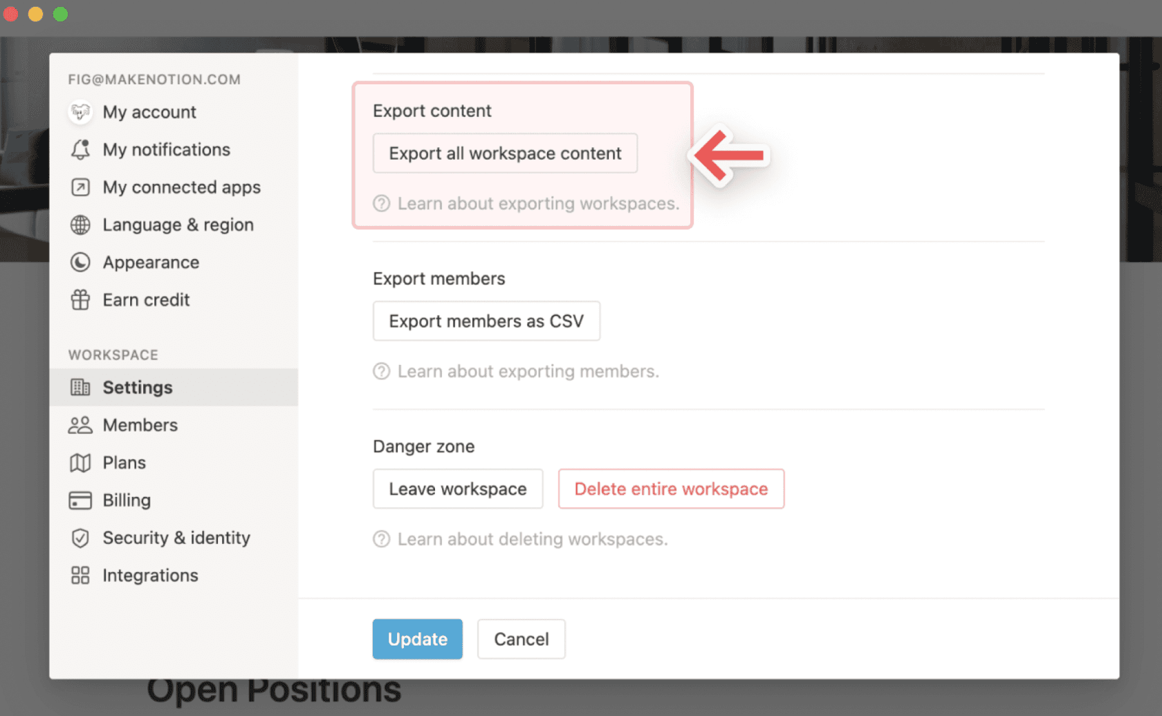Click the credit card Billing icon
1162x716 pixels.
80,500
